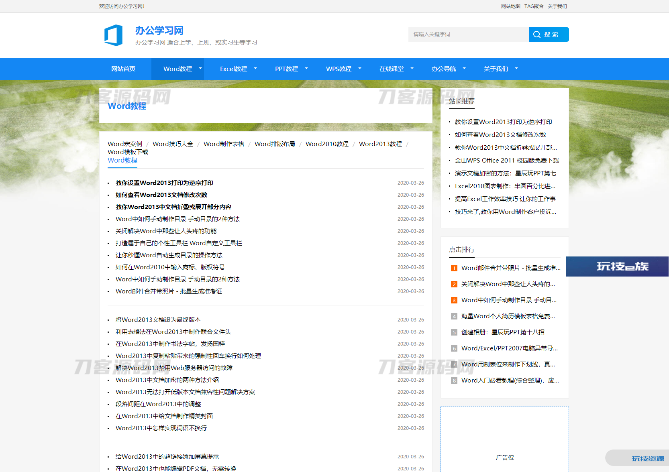669x472 pixels.
Task: Open the Word制作表格 subcategory
Action: pyautogui.click(x=224, y=144)
